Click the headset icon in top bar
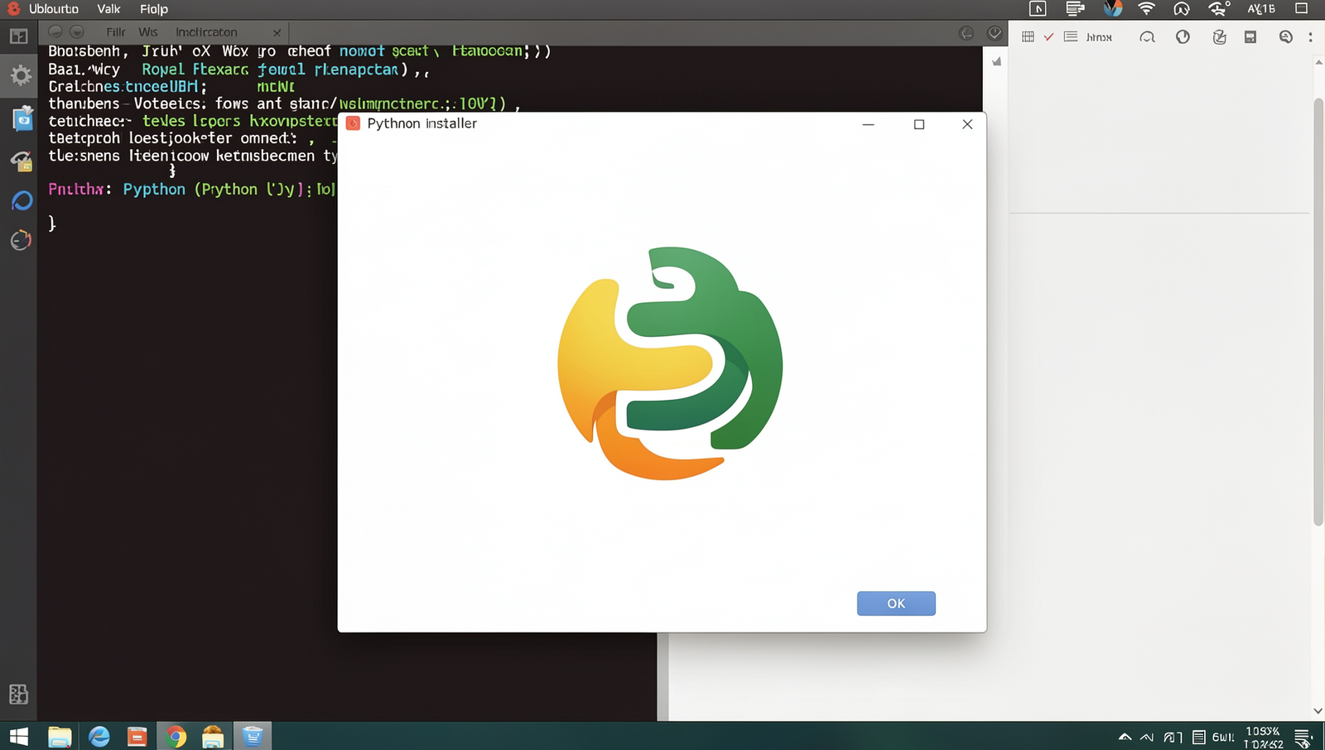 coord(1182,9)
